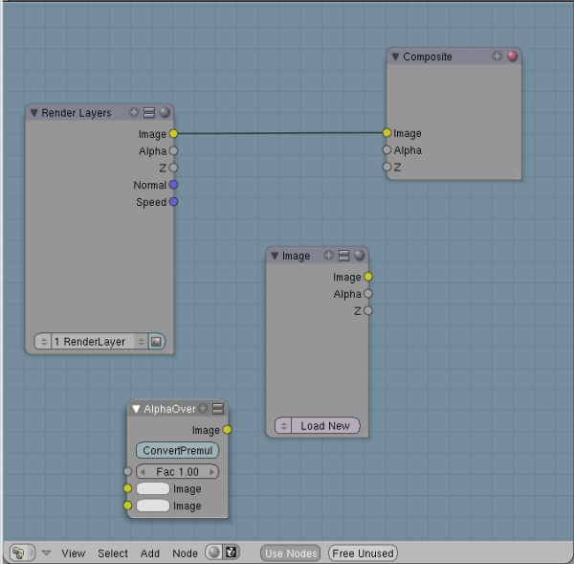This screenshot has width=574, height=564.
Task: Click AlphaOver upper Image input socket
Action: [x=127, y=488]
